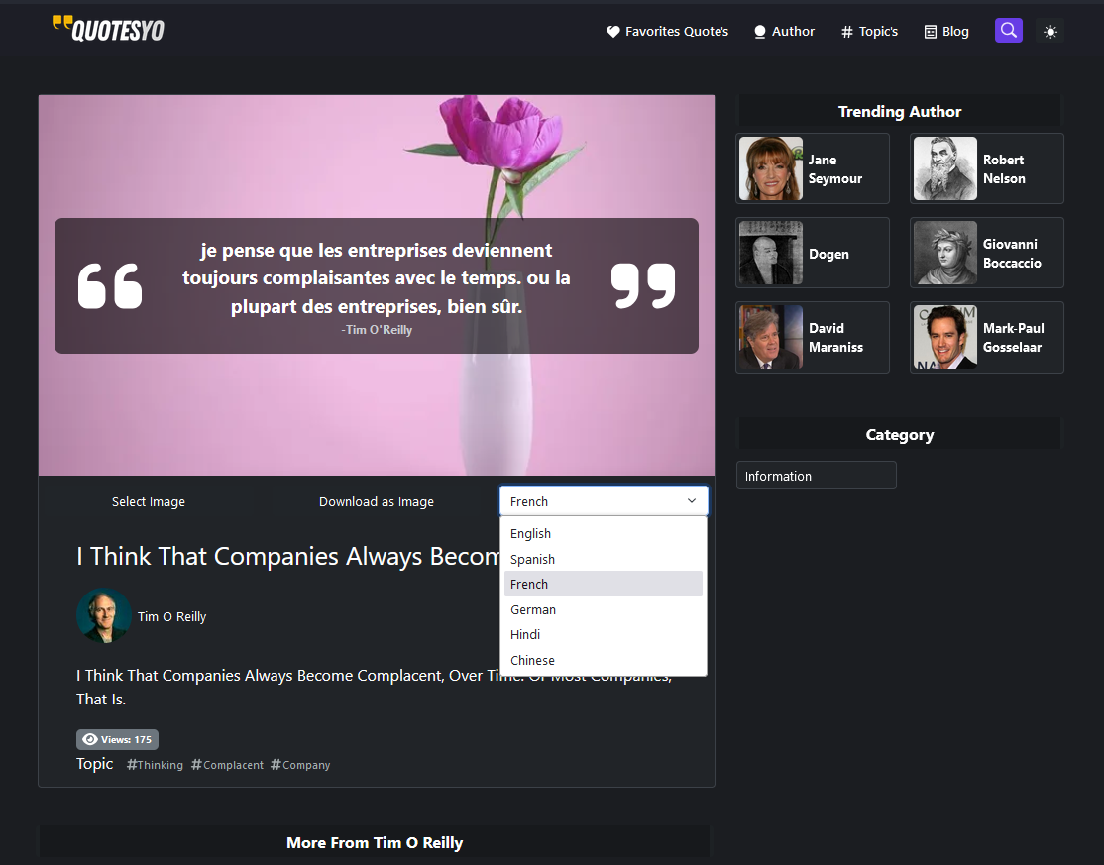Toggle light mode with the sun icon

[1049, 32]
